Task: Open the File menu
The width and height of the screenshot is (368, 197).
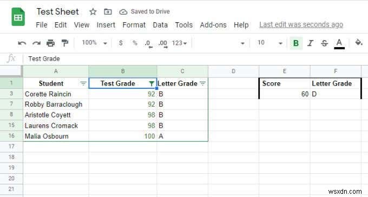Action: pos(42,25)
